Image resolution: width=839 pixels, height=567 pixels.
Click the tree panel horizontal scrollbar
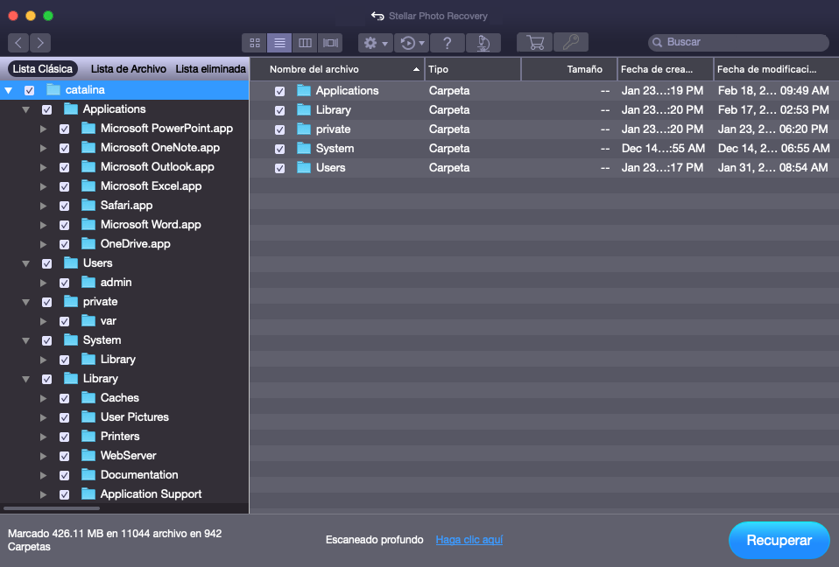pyautogui.click(x=52, y=508)
